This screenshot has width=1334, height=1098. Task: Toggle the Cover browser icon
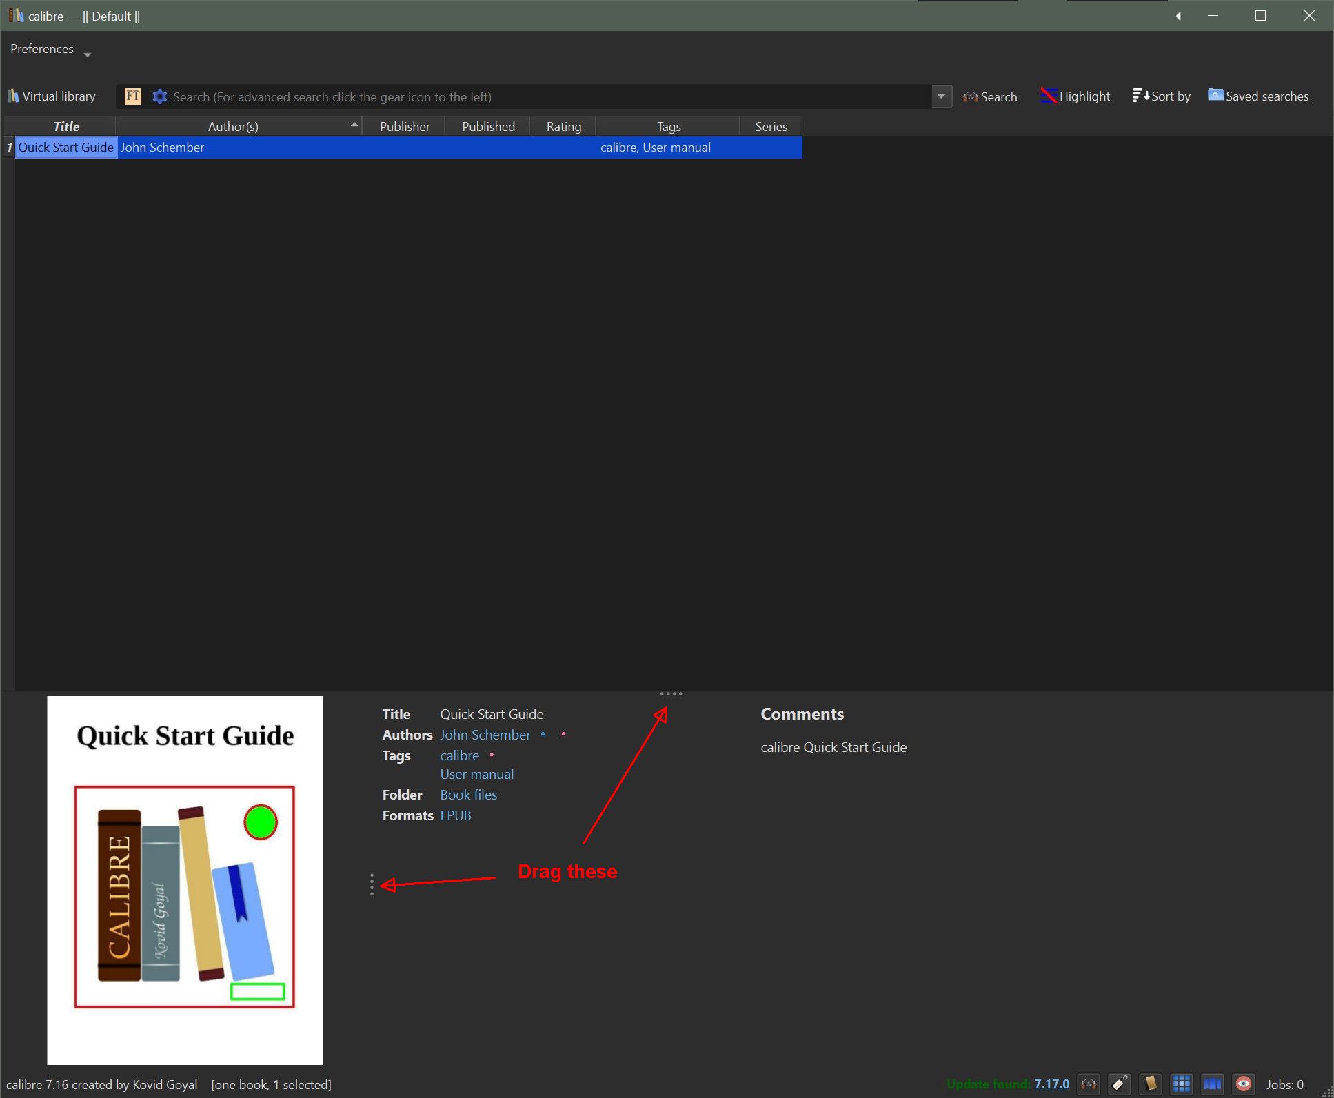coord(1213,1084)
